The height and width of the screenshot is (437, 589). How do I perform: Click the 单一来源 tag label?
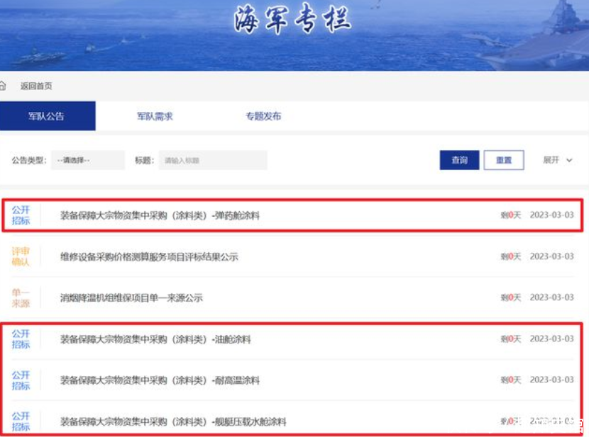[x=21, y=297]
